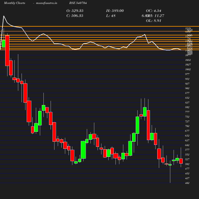Click the 1002 price axis label
The height and width of the screenshot is (199, 199).
point(188,69)
